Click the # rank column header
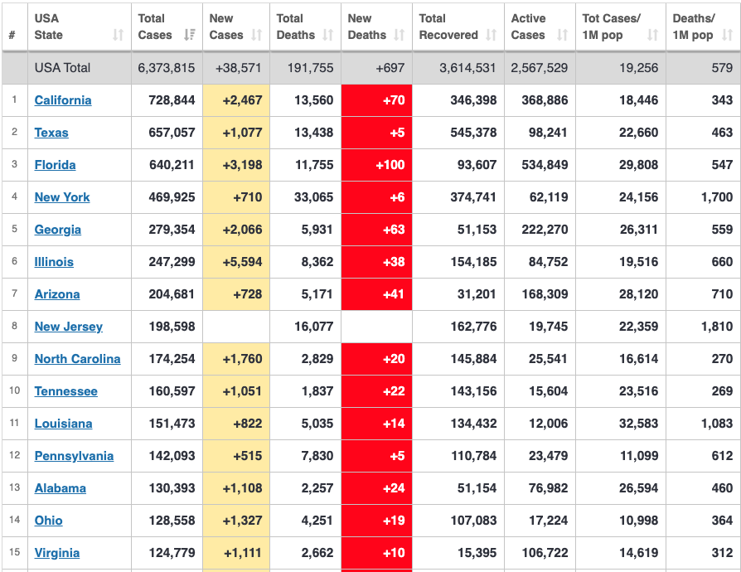The image size is (741, 572). (12, 36)
